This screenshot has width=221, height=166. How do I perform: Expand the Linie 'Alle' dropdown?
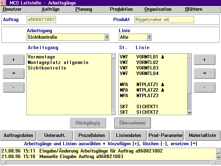point(149,37)
